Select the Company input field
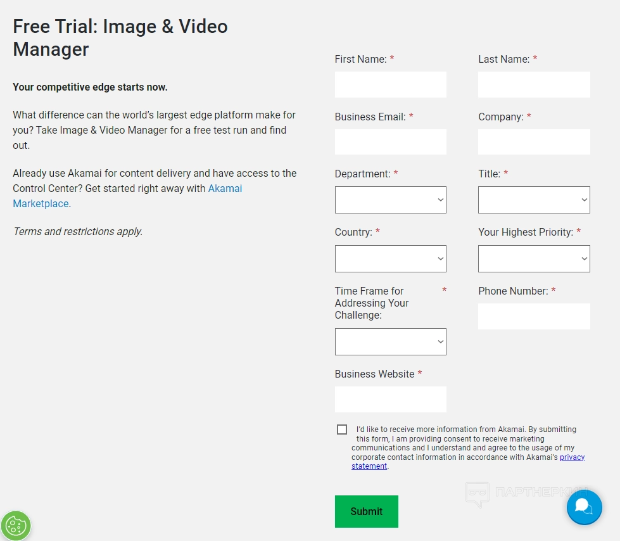 533,142
